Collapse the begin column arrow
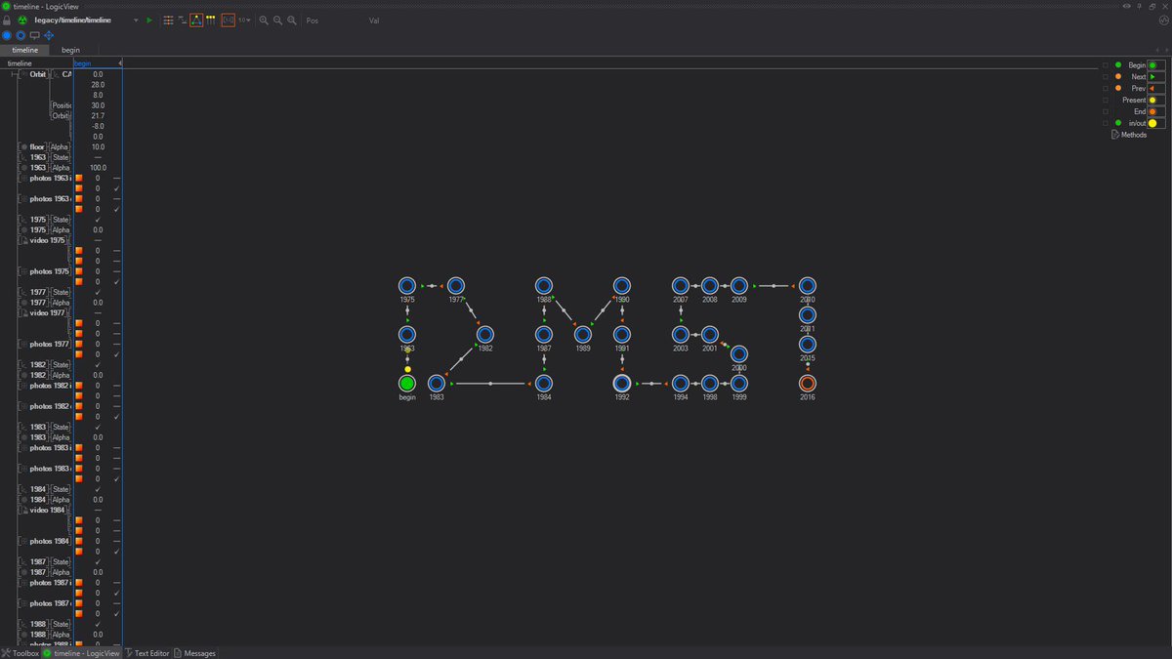 120,63
